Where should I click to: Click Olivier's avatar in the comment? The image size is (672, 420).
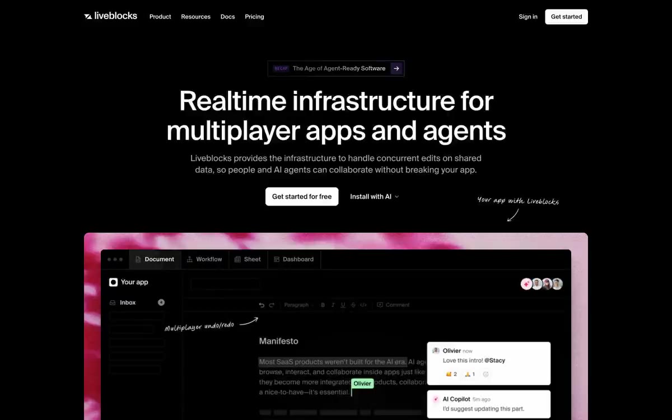(436, 351)
